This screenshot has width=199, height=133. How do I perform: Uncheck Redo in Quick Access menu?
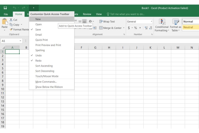tap(52, 61)
